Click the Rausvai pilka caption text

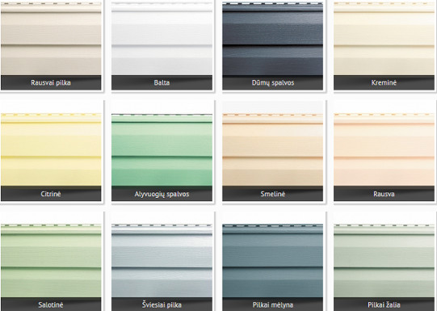pyautogui.click(x=51, y=82)
